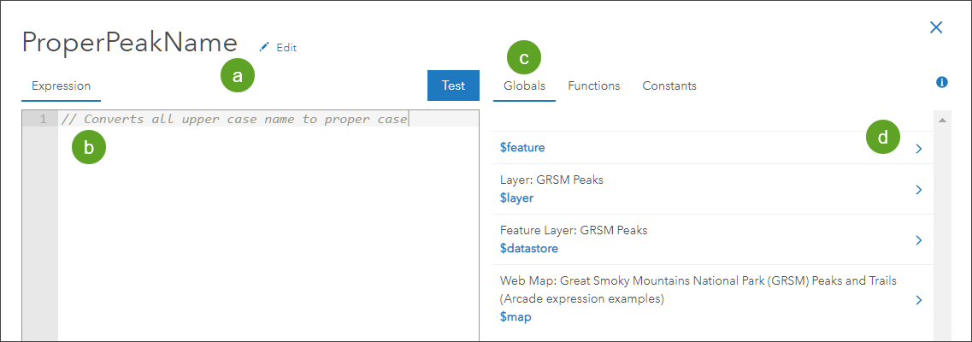The image size is (972, 342).
Task: Click the blue information icon
Action: tap(942, 82)
